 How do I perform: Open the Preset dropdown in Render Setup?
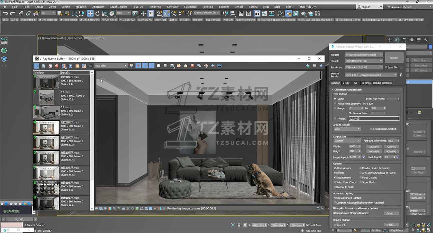364,61
